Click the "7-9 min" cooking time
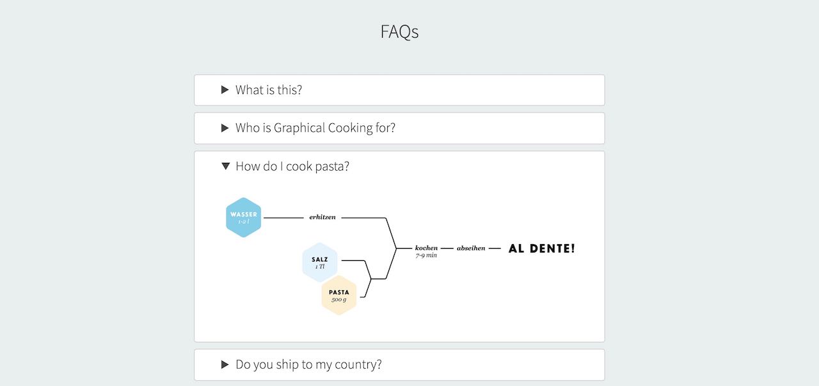819x386 pixels. 426,256
